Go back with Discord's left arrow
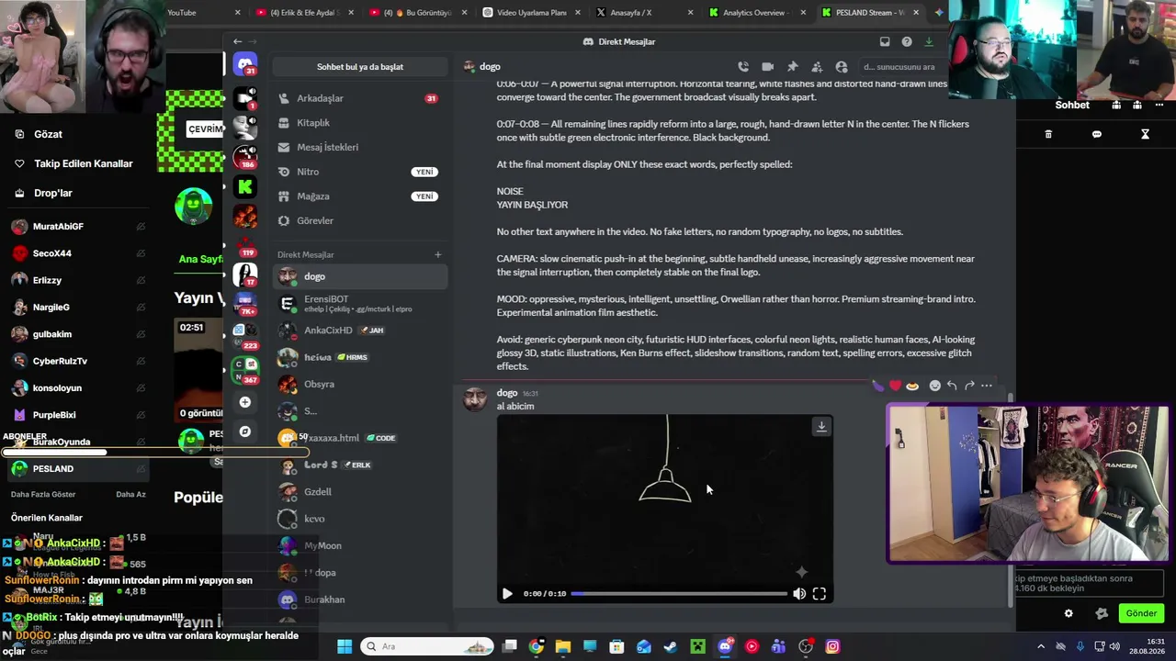Screen dimensions: 1176x661 pos(237,41)
